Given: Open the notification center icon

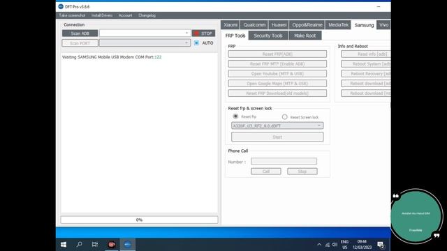Looking at the screenshot, I should 380,245.
